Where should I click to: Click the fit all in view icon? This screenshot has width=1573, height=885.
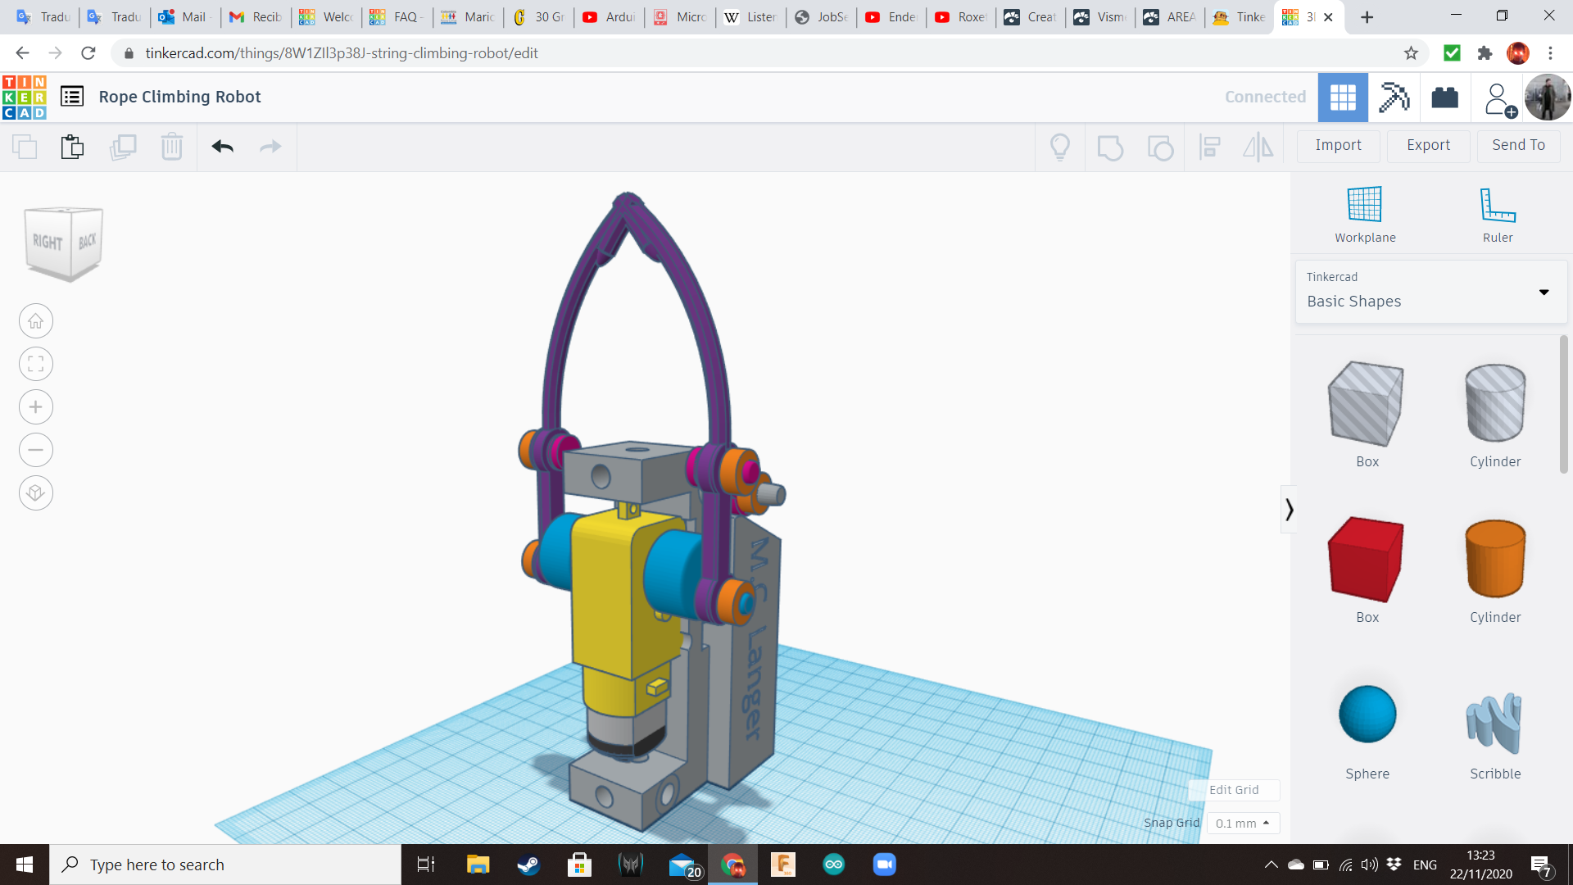(x=36, y=364)
